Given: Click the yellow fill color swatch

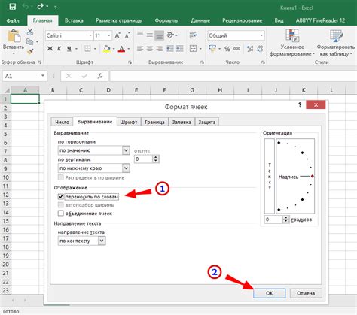Looking at the screenshot, I should (x=107, y=49).
